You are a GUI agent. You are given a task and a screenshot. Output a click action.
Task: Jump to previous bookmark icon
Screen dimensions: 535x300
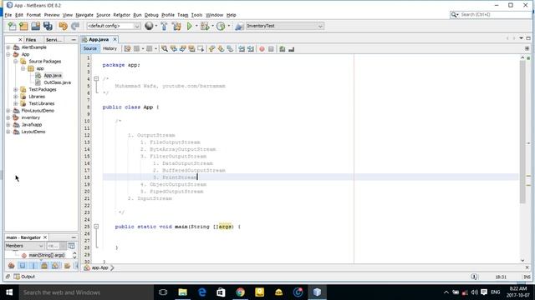(x=211, y=49)
